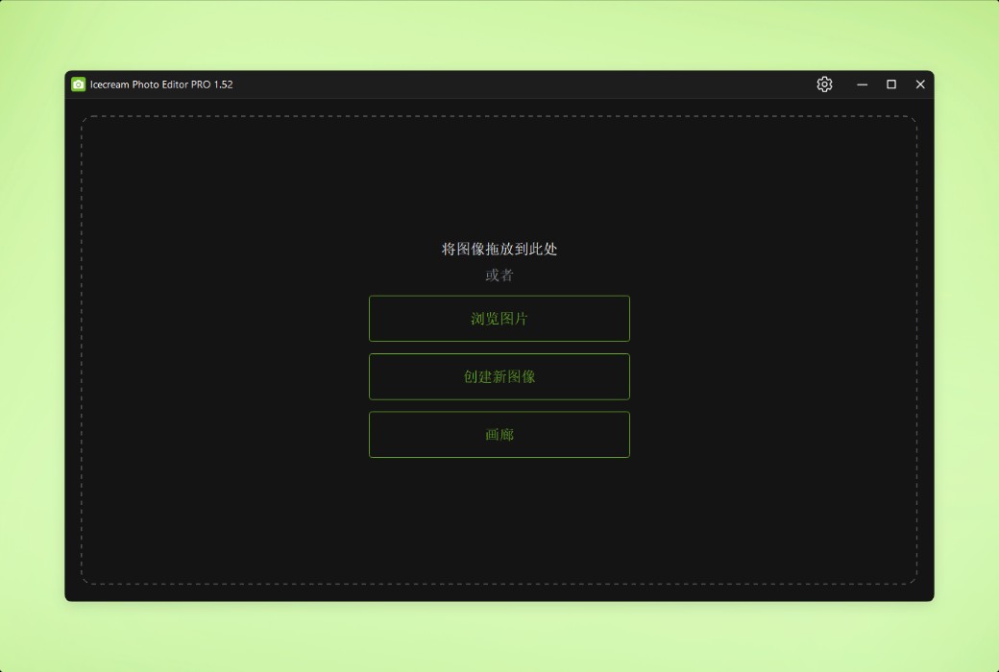Click the 将图像拖放到此处 heading text
Image resolution: width=999 pixels, height=672 pixels.
[x=499, y=249]
